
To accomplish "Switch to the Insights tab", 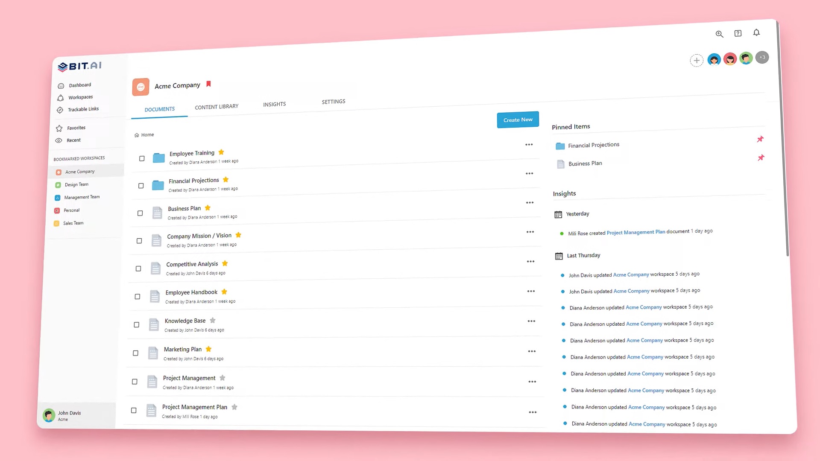I will pyautogui.click(x=274, y=104).
